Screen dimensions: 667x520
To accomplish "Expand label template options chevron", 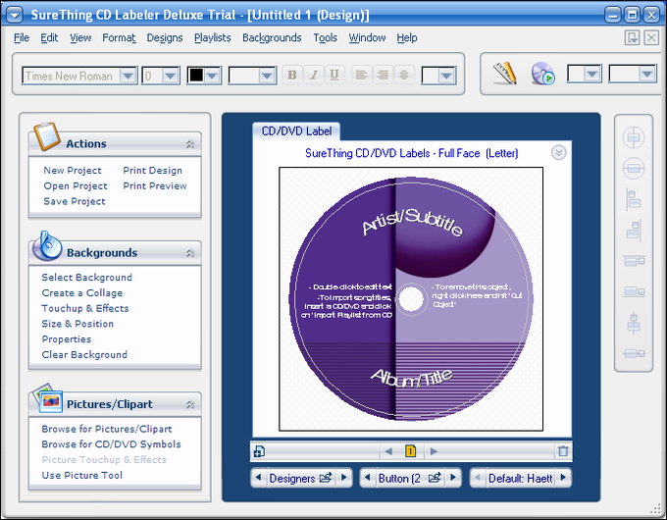I will click(x=558, y=152).
